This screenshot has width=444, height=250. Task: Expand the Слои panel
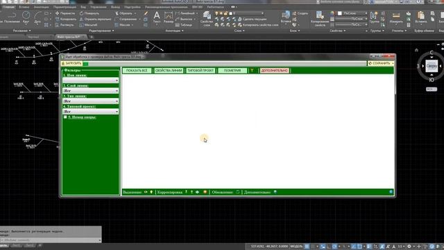point(239,31)
